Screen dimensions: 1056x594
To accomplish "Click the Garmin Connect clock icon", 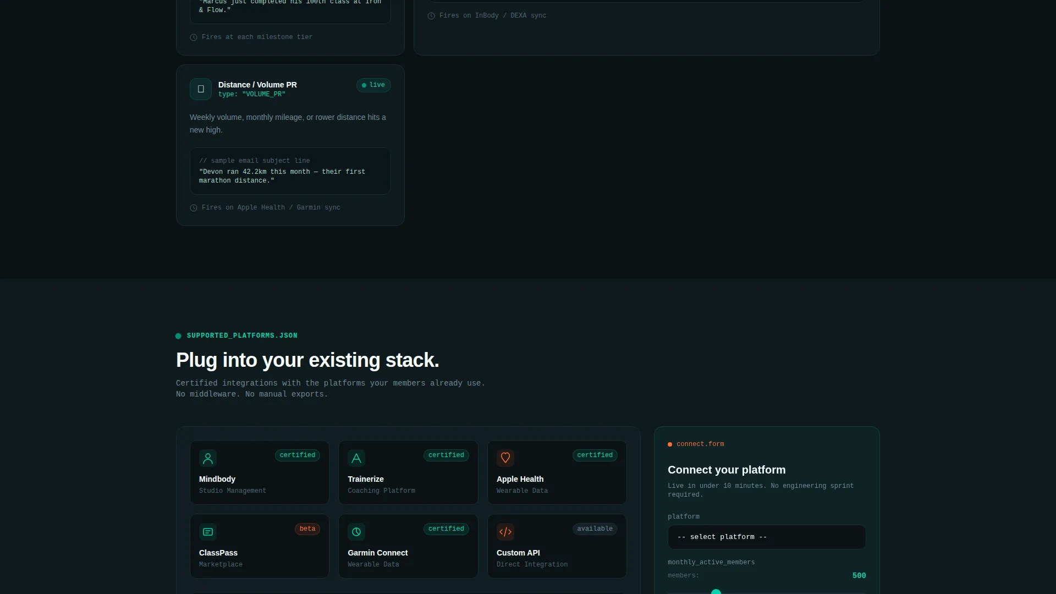I will point(356,532).
